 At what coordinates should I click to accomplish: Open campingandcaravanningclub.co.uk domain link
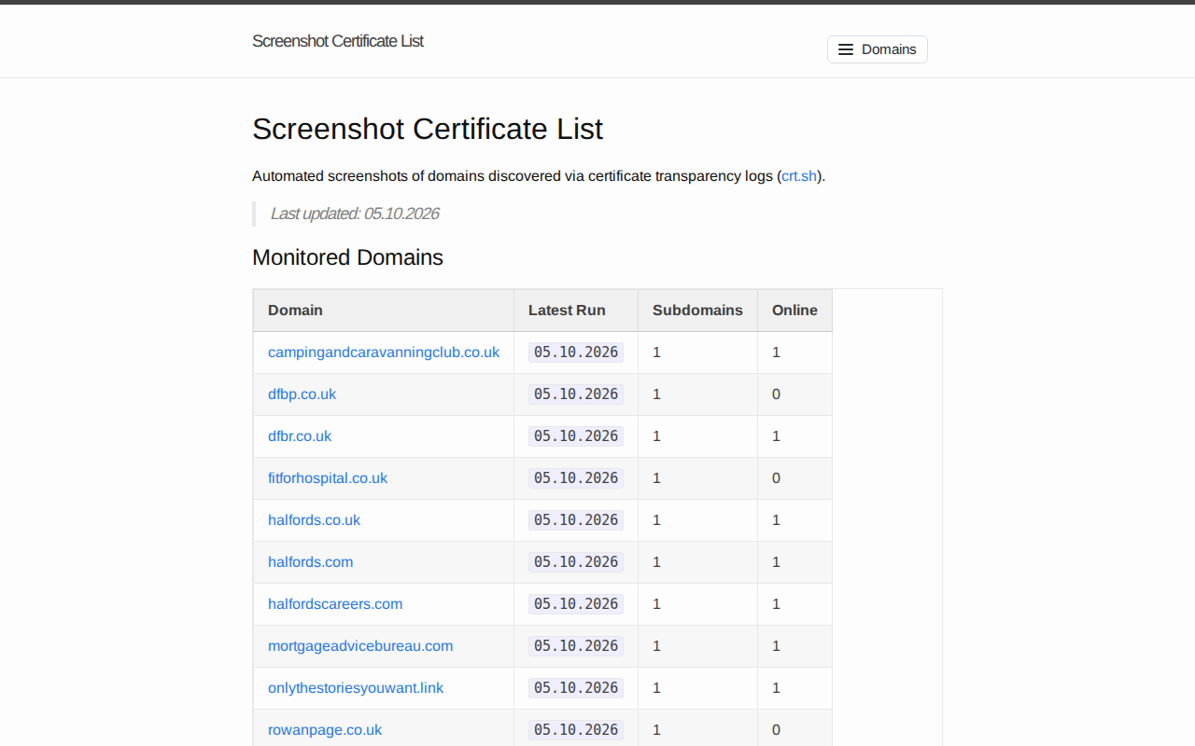(x=384, y=352)
